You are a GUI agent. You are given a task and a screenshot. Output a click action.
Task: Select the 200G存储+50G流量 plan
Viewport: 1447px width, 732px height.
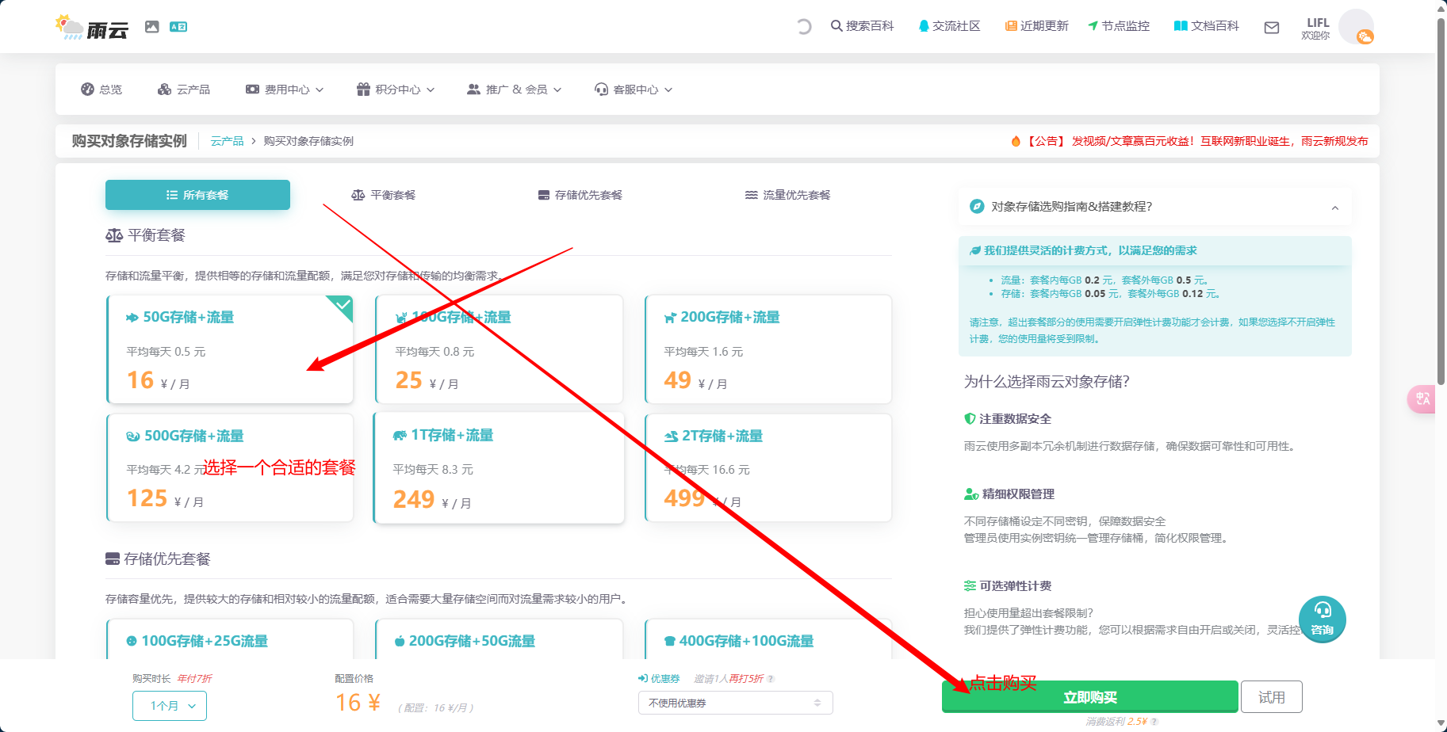coord(499,639)
